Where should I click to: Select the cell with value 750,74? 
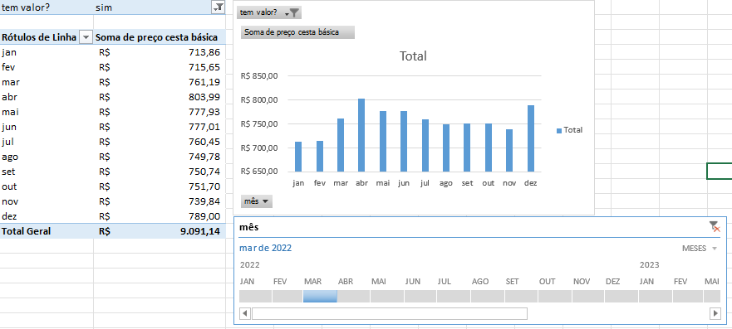(160, 172)
